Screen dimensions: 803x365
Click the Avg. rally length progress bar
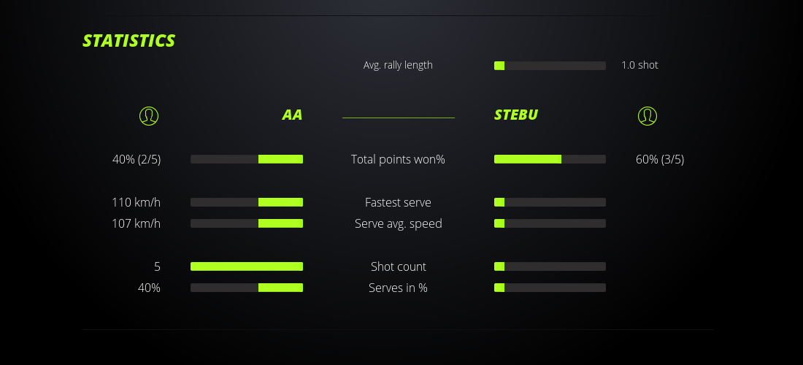(550, 66)
